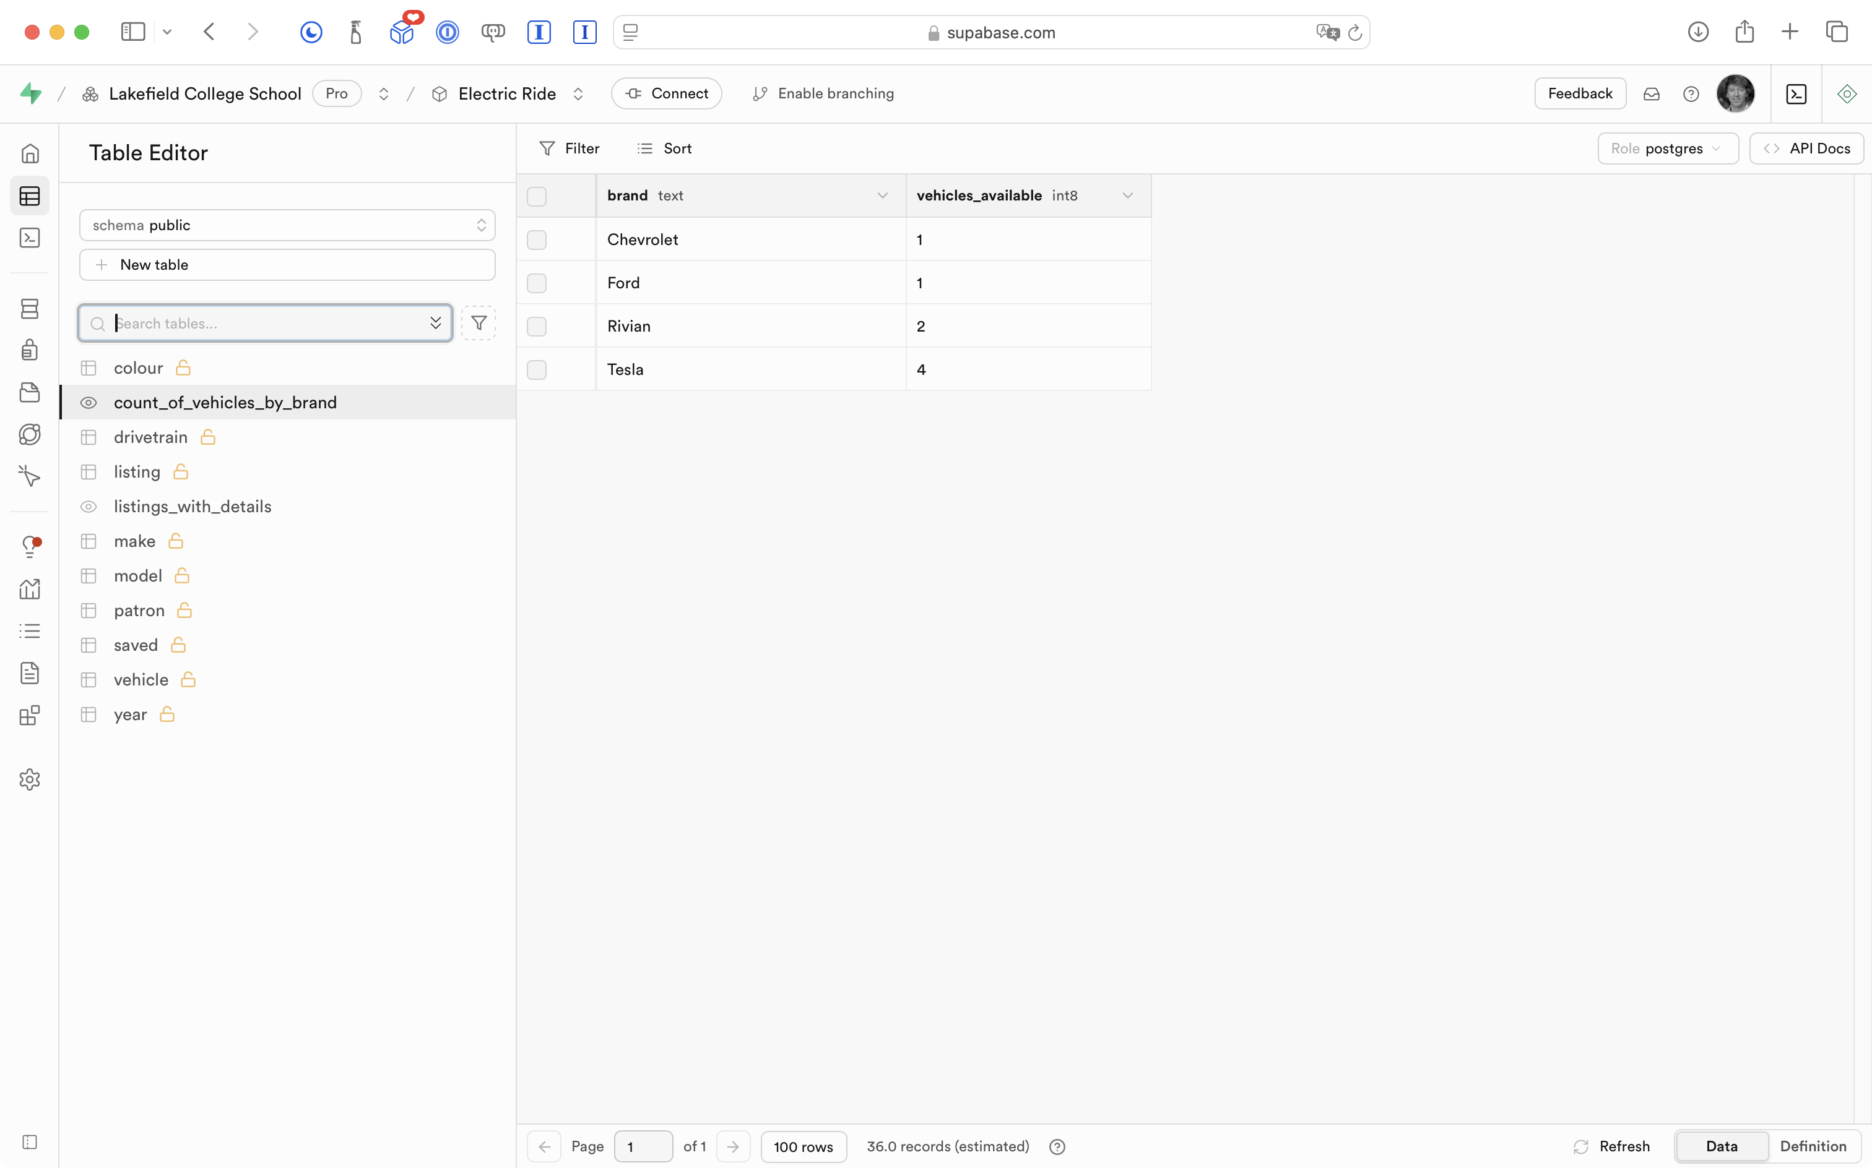Expand the Role postgres dropdown
Screen dimensions: 1872x1168
tap(1666, 148)
